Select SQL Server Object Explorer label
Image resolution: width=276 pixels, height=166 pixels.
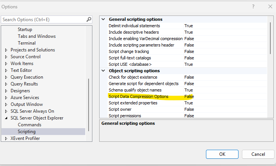tap(37, 118)
